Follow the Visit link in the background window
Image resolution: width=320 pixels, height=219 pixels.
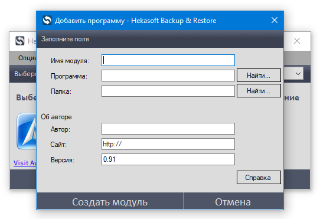point(25,163)
